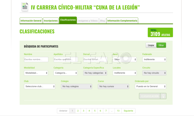The image size is (194, 116).
Task: Jump to page 13 of results
Action: 118,111
